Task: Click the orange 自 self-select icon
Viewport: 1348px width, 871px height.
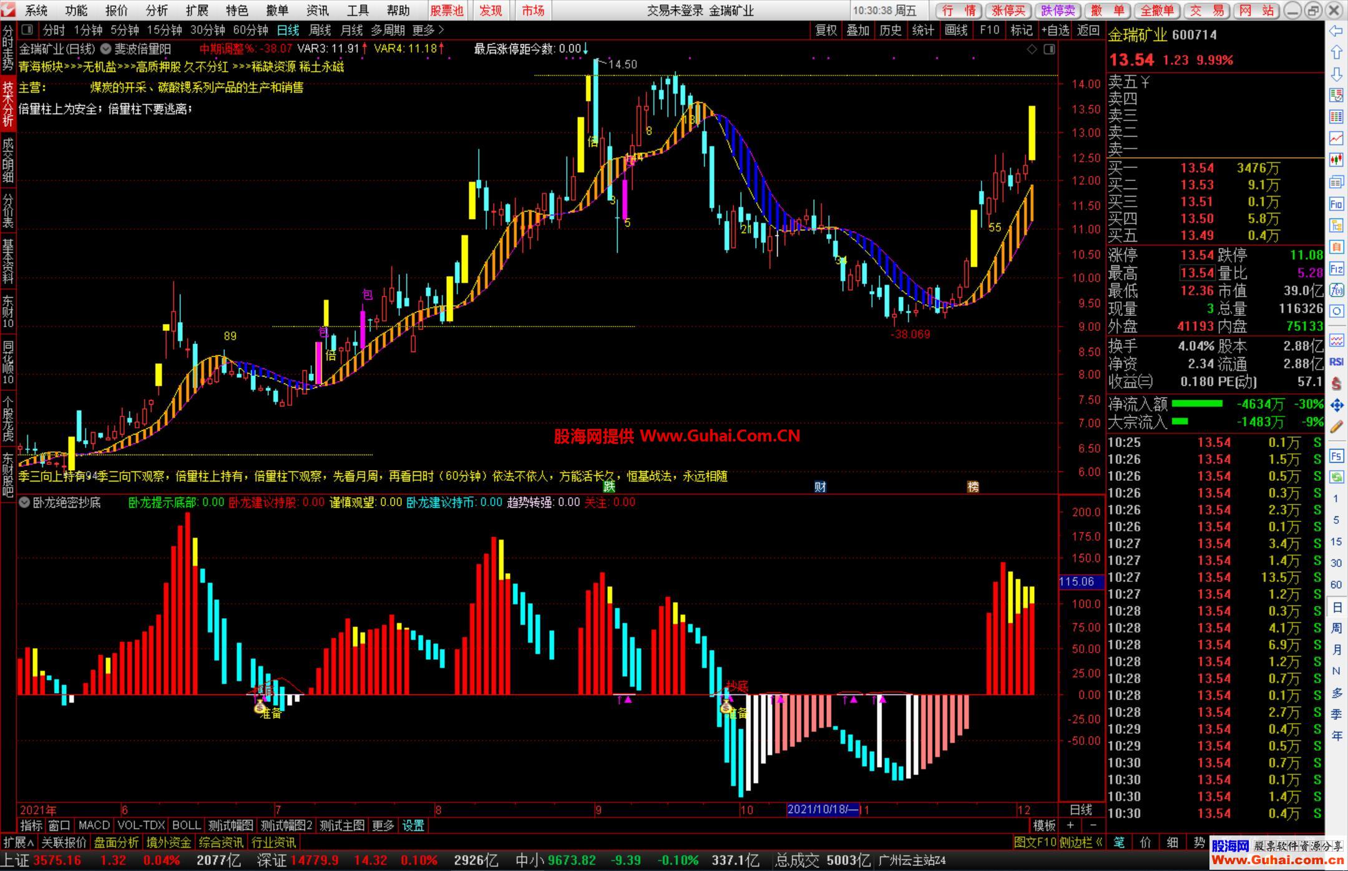Action: 1336,247
